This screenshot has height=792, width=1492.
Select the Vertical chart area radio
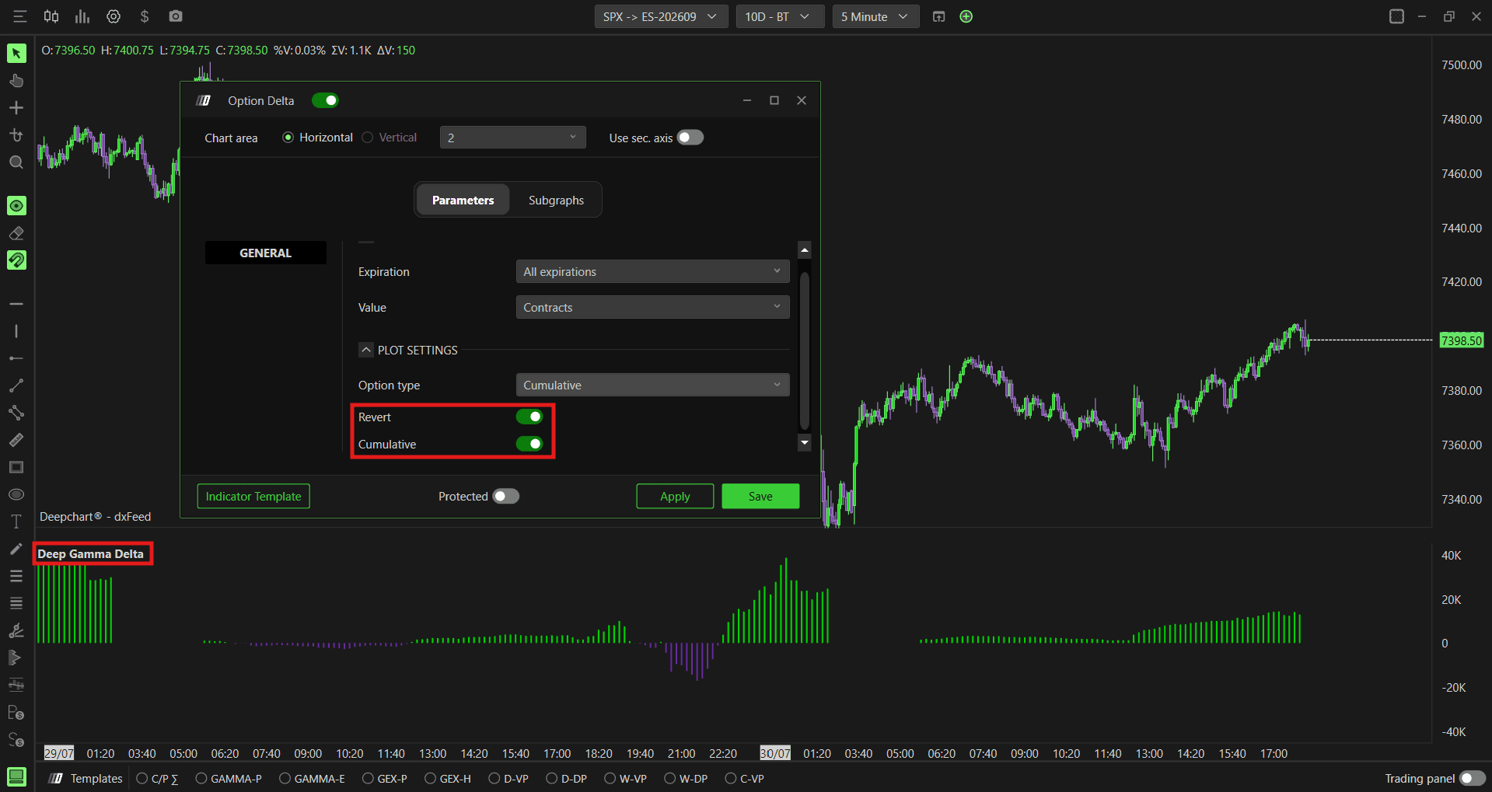[368, 138]
